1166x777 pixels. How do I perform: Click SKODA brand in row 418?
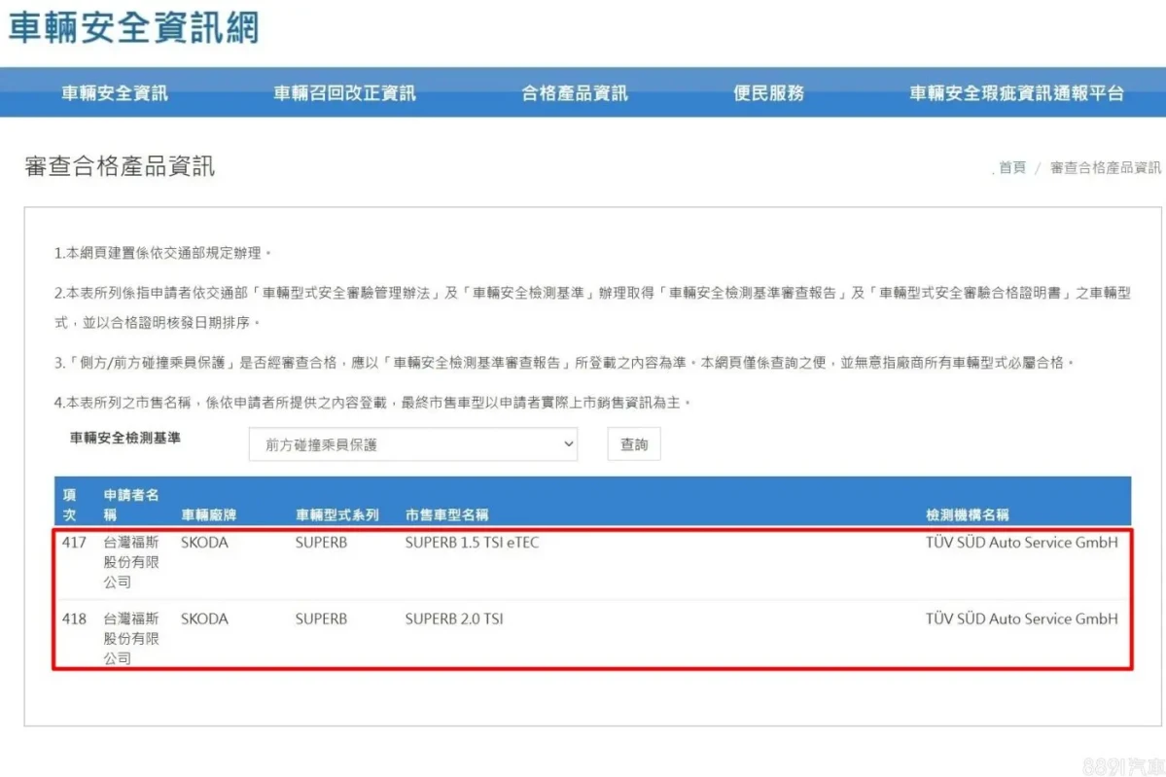pyautogui.click(x=204, y=618)
